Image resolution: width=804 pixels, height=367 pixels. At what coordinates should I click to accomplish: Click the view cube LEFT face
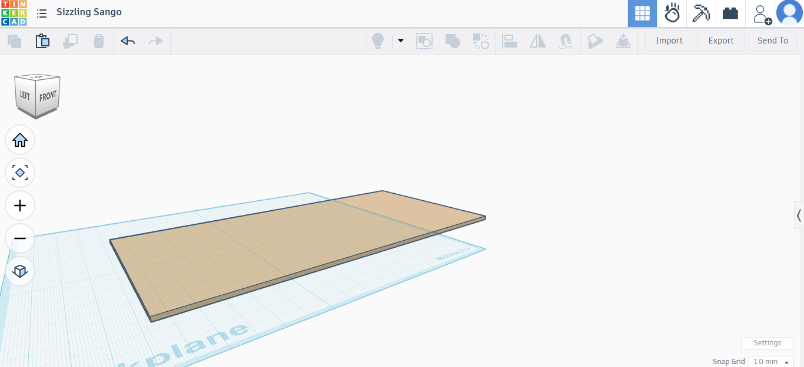coord(25,95)
